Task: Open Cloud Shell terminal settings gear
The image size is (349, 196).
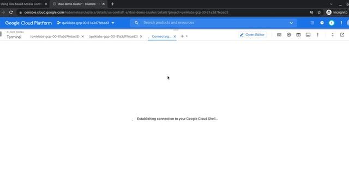Action: [x=288, y=35]
